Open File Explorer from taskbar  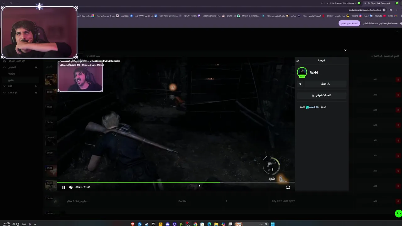216,224
